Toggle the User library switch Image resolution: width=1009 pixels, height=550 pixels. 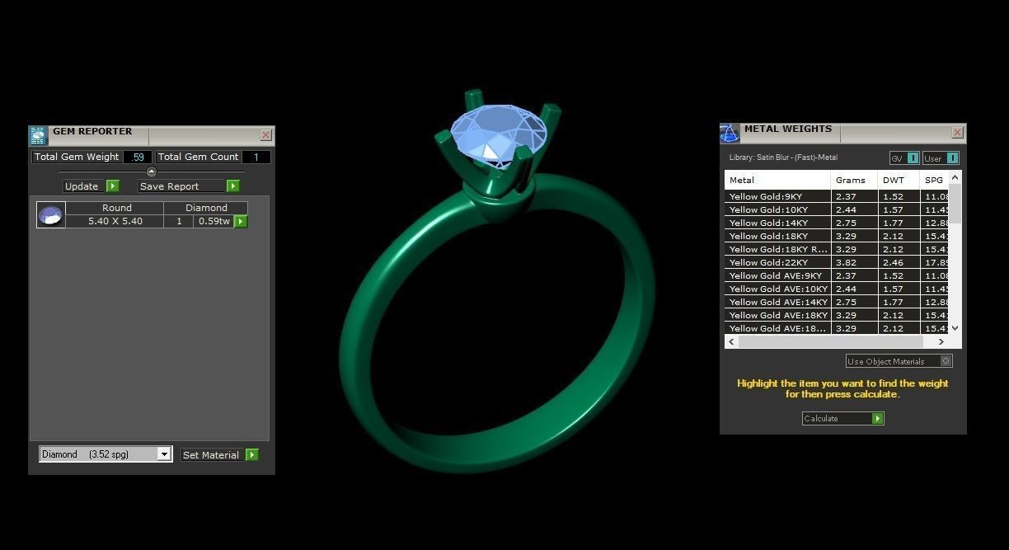pos(941,158)
